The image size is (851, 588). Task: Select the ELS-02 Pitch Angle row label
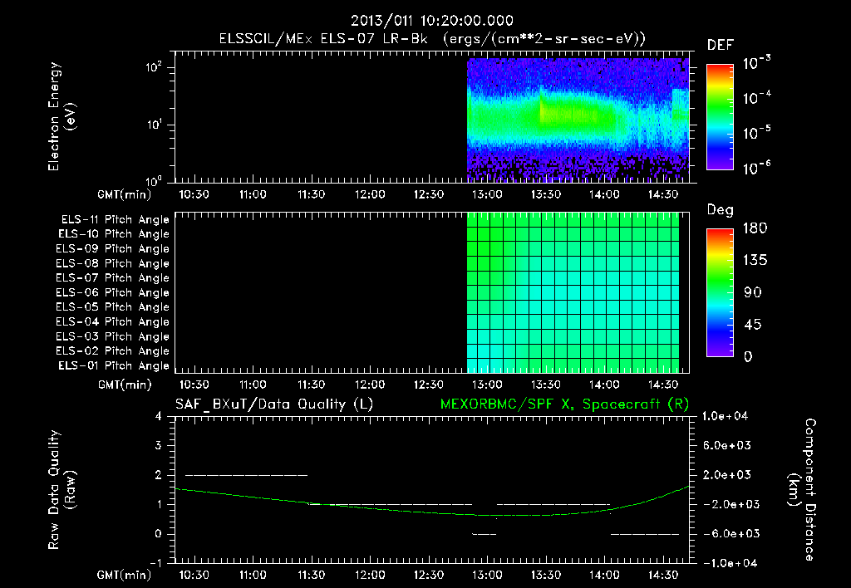coord(113,351)
